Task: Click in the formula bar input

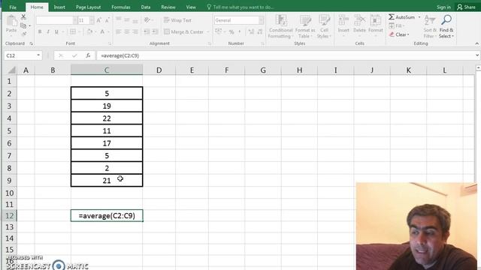Action: 286,55
